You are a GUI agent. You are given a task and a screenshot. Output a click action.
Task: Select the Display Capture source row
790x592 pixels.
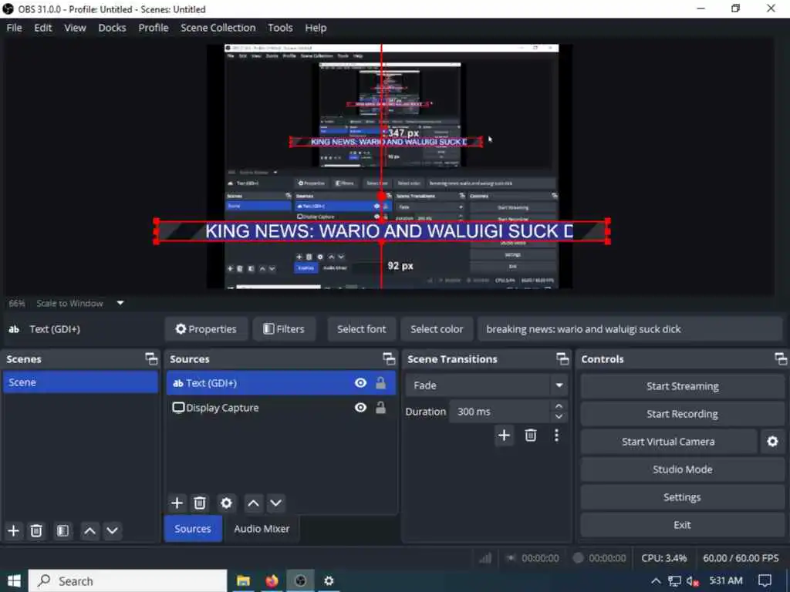(281, 408)
